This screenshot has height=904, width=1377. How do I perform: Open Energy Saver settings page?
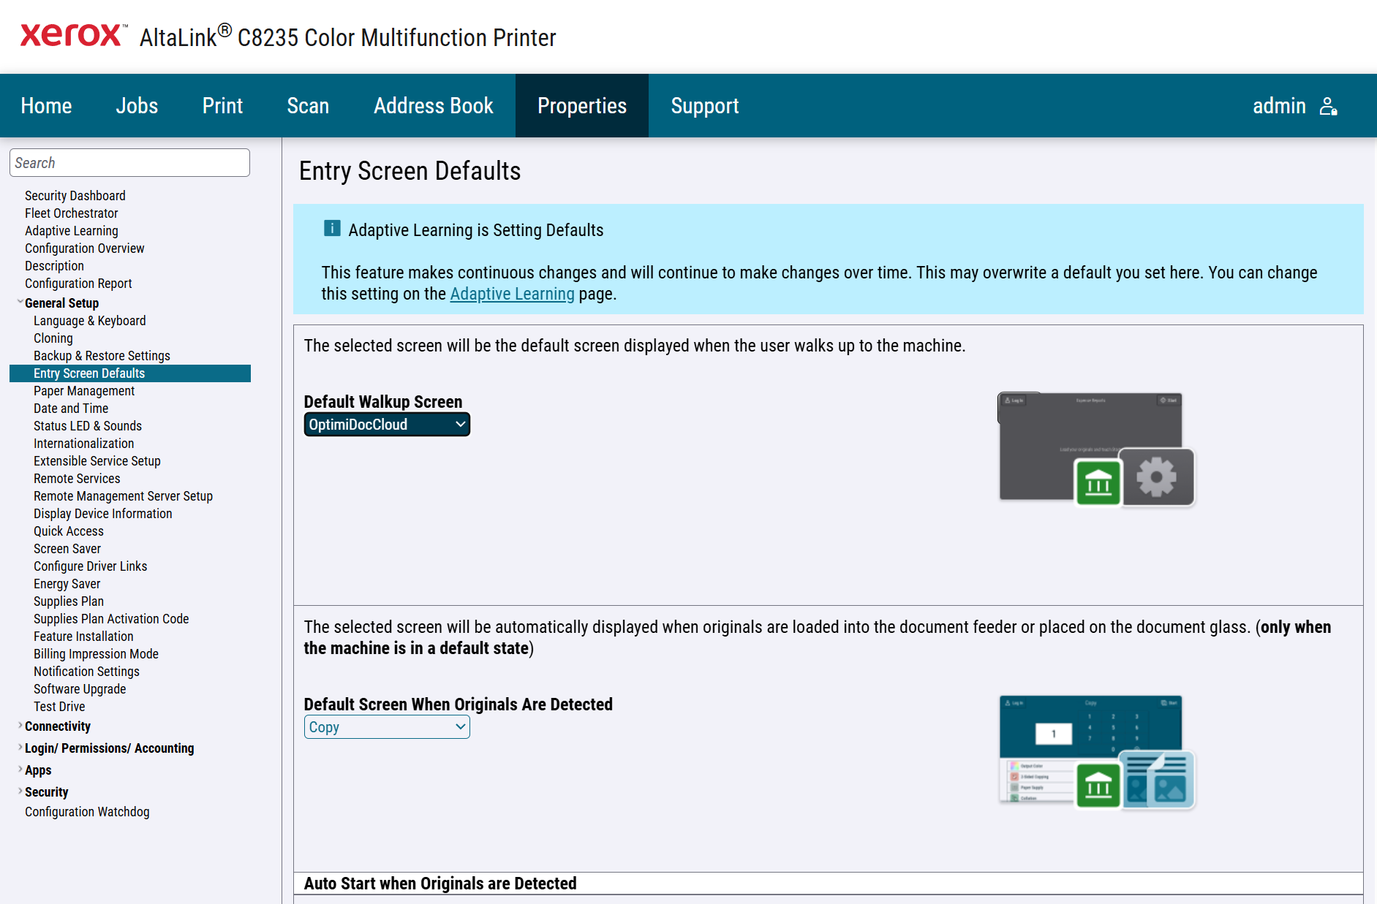click(x=67, y=584)
